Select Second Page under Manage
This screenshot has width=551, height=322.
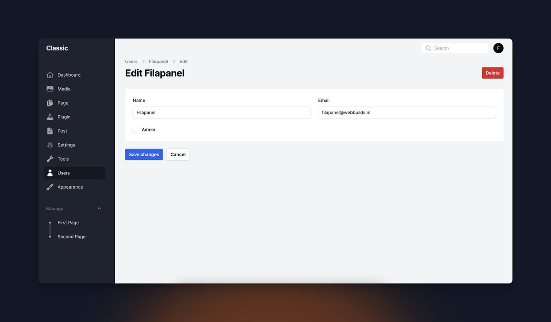coord(71,236)
